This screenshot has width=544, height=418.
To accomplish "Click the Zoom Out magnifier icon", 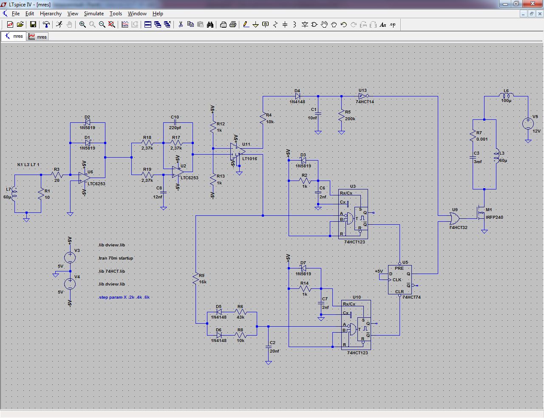I will coord(102,25).
